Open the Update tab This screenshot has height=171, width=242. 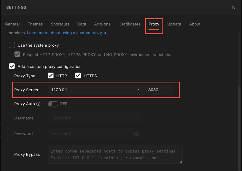click(x=174, y=24)
